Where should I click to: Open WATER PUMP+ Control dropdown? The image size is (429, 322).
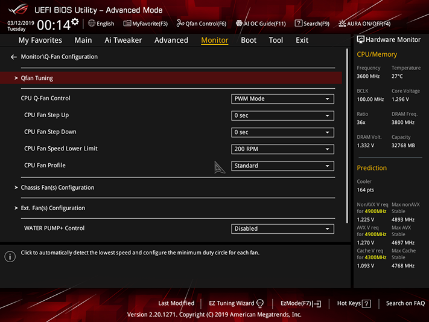tap(282, 229)
